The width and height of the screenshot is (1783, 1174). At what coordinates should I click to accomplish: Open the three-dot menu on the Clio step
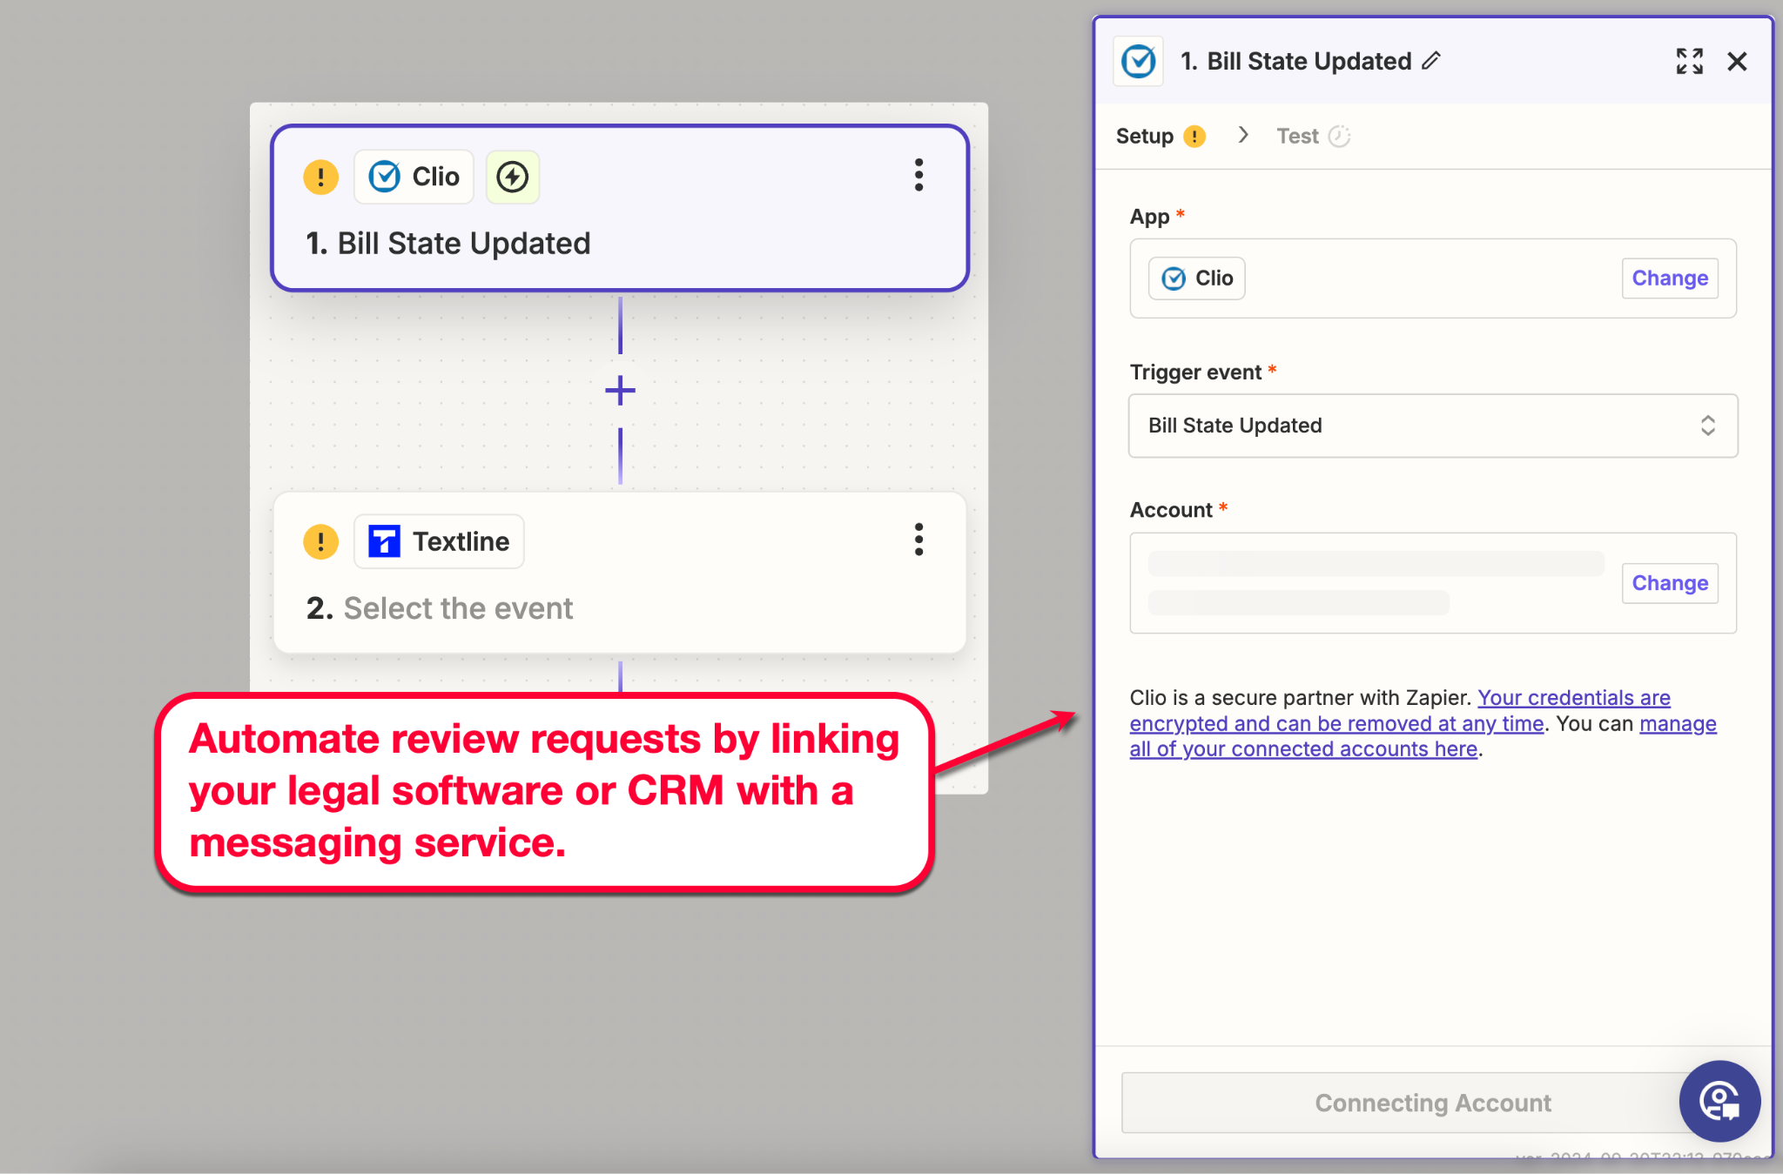(918, 175)
